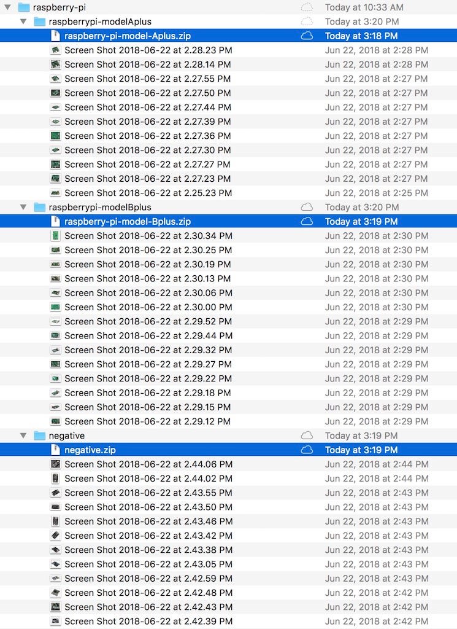Select Screen Shot 2018-06-22 at 2.43.38 PM
Screen dimensions: 457x629
click(x=148, y=550)
